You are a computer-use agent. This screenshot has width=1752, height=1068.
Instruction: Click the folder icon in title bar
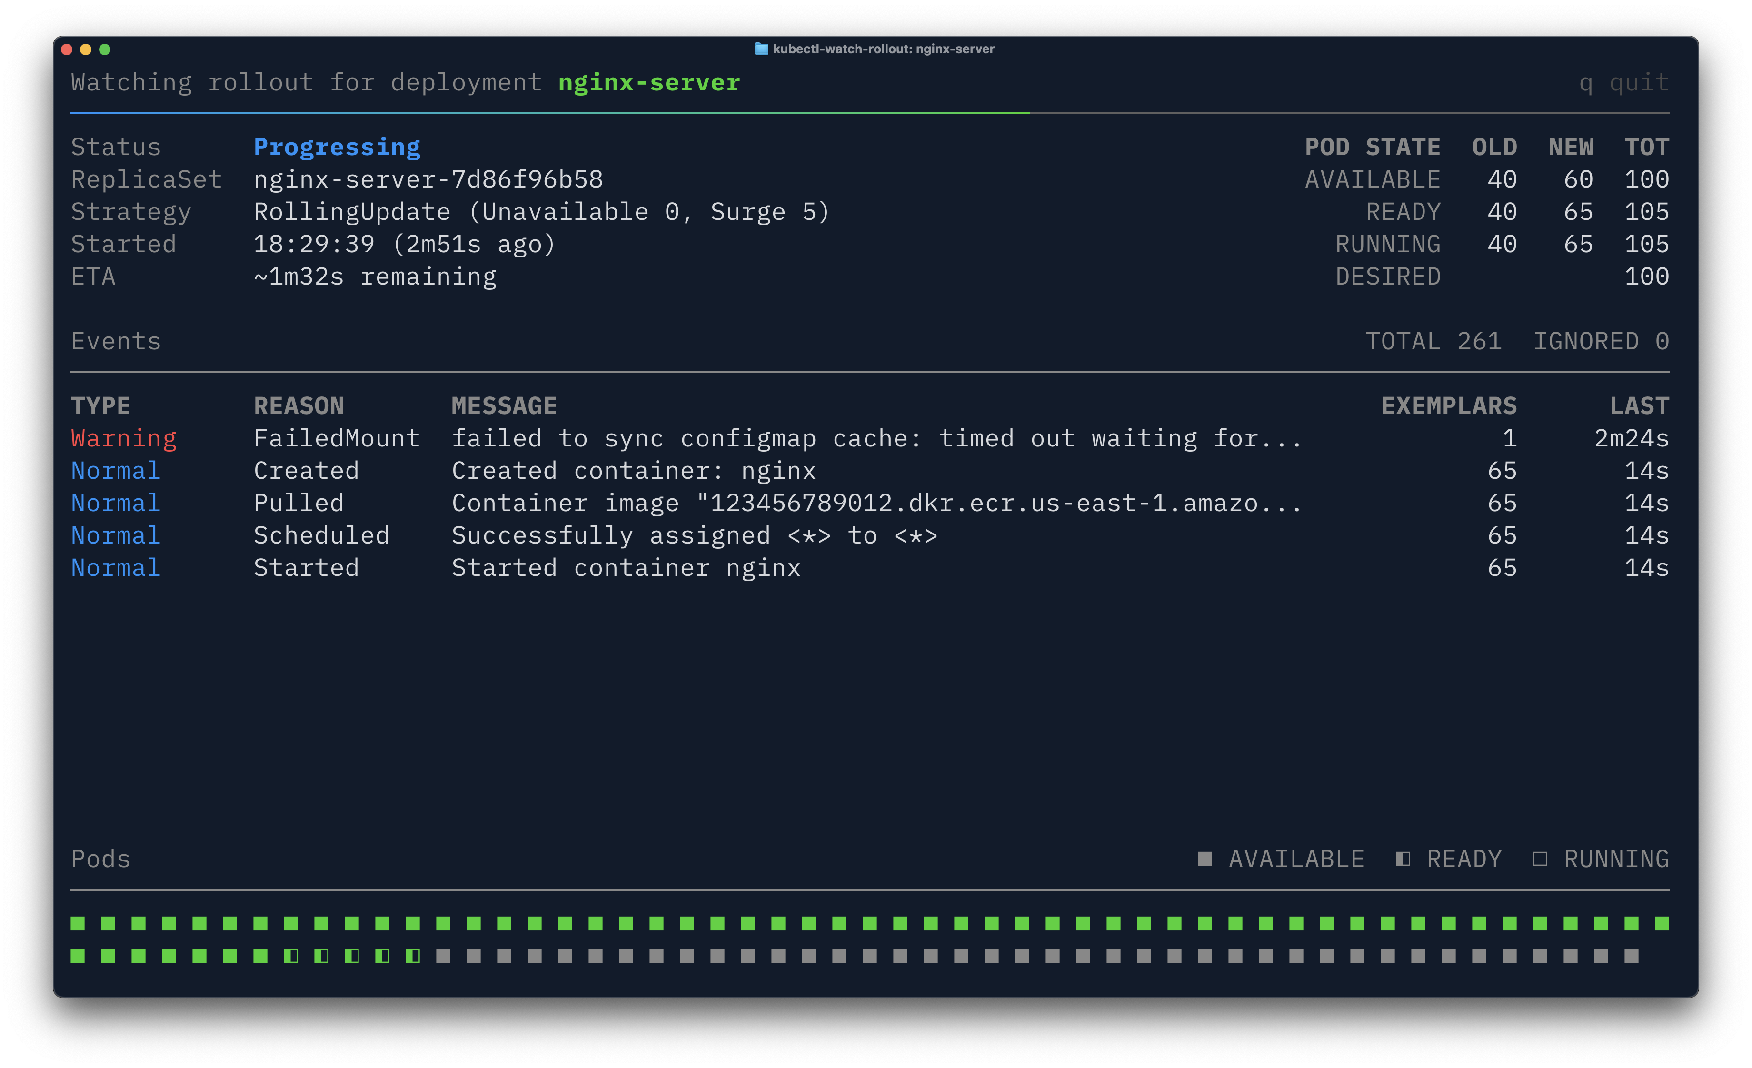tap(761, 49)
